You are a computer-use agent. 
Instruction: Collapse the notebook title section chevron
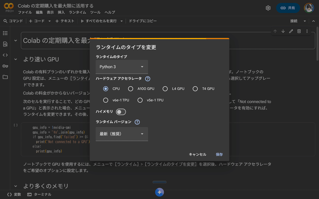tap(16, 41)
